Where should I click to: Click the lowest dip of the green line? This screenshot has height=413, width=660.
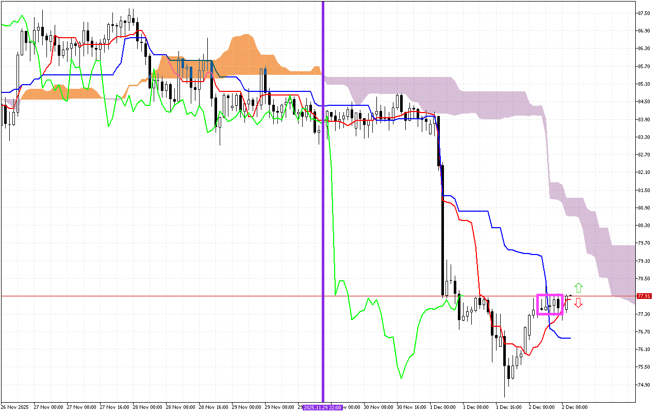pos(401,377)
